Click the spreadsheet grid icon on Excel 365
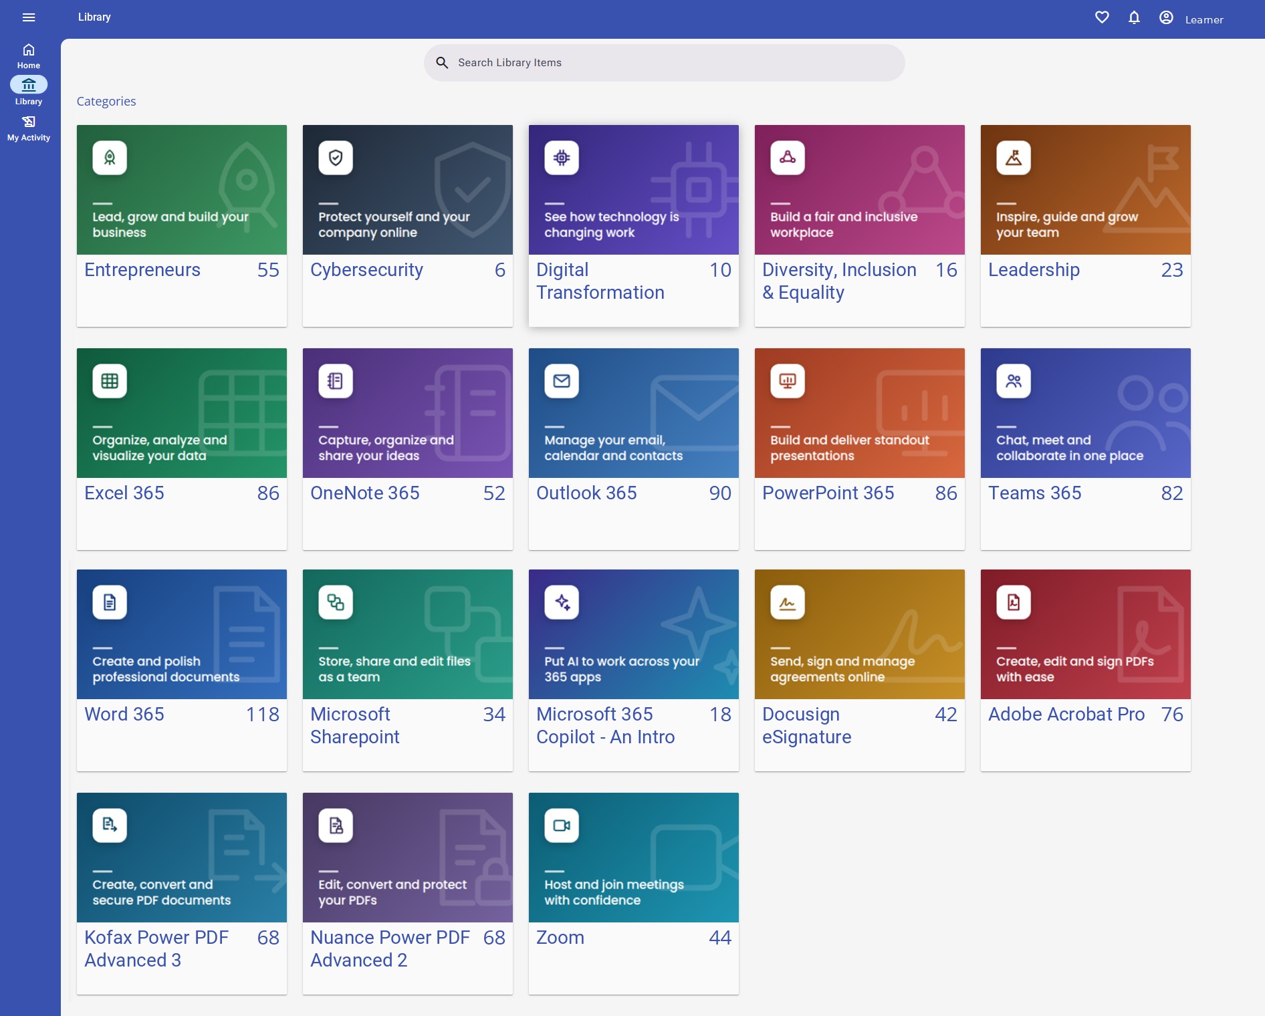 click(x=110, y=381)
